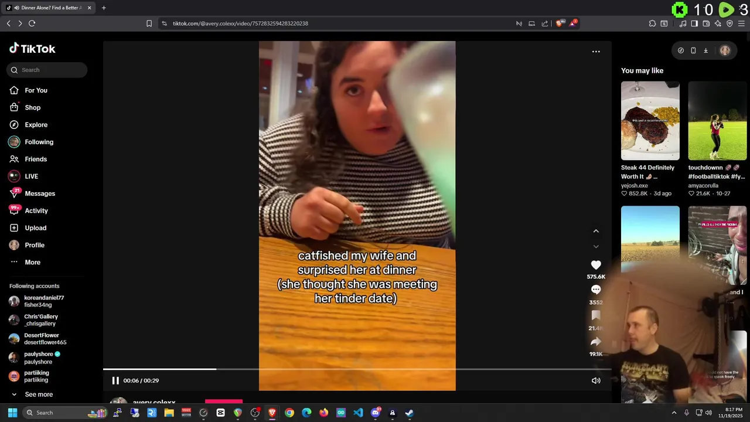Open the profile avatar menu
The height and width of the screenshot is (422, 750).
(x=725, y=50)
